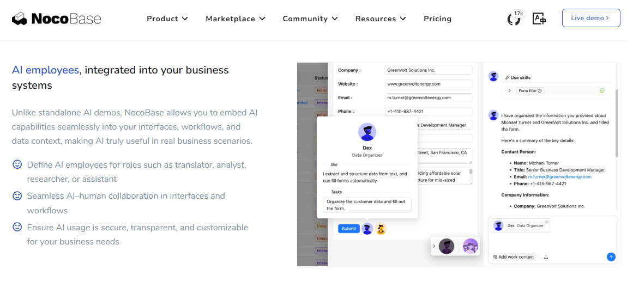Click the yellow AI employee avatar beside Submit
This screenshot has height=300, width=627.
point(381,229)
